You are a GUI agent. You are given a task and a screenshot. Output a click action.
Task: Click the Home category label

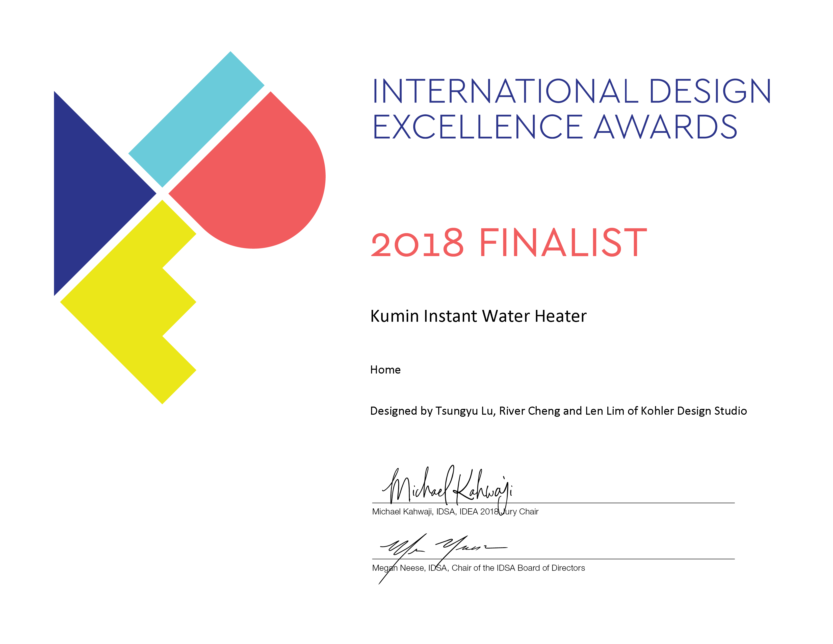pos(385,370)
